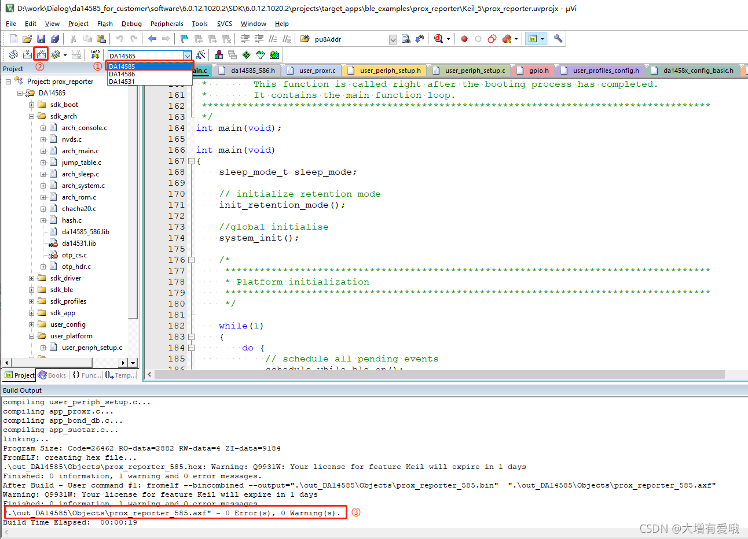Create a new file with toolbar icon
748x539 pixels.
click(13, 39)
